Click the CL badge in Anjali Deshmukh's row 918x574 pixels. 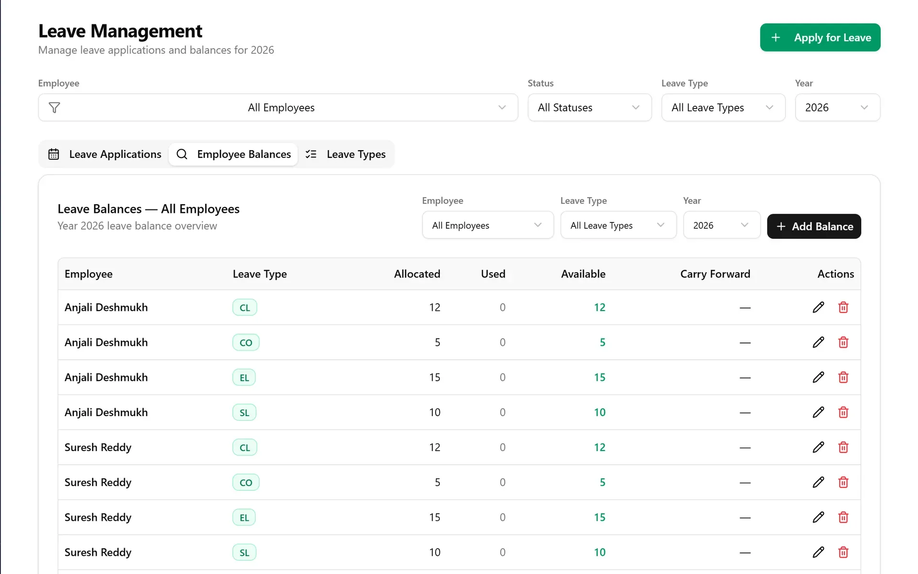click(245, 307)
